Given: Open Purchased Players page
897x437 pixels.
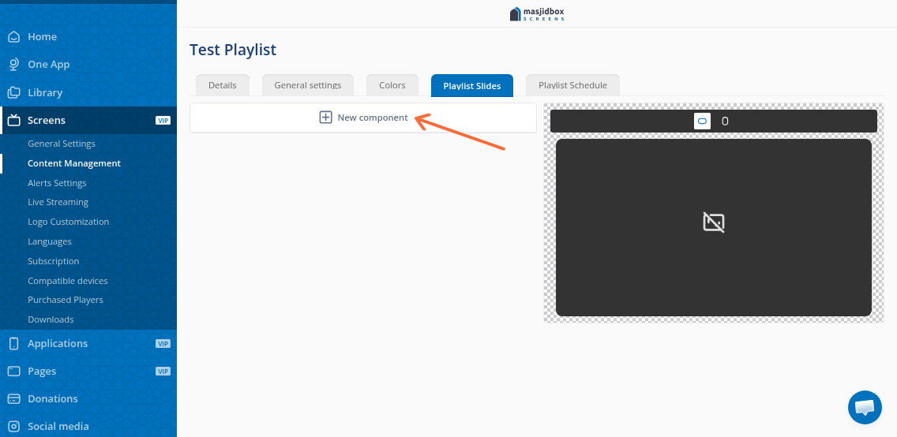Looking at the screenshot, I should click(x=66, y=299).
